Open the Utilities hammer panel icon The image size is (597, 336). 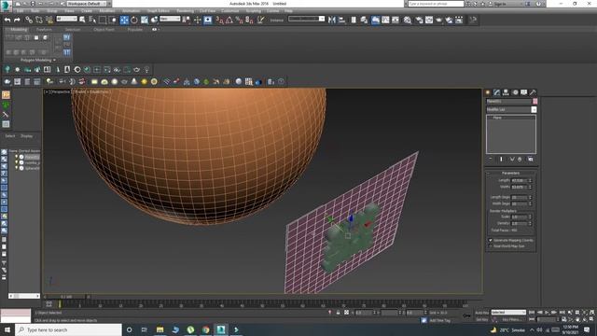(533, 92)
